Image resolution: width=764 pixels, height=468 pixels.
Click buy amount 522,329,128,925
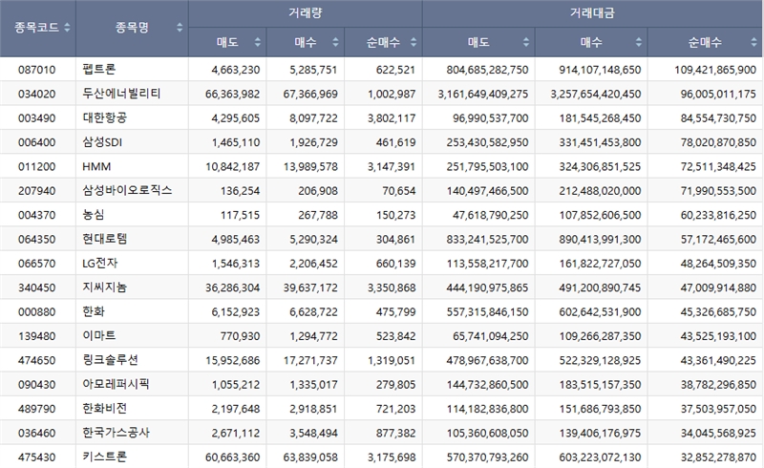click(x=600, y=360)
